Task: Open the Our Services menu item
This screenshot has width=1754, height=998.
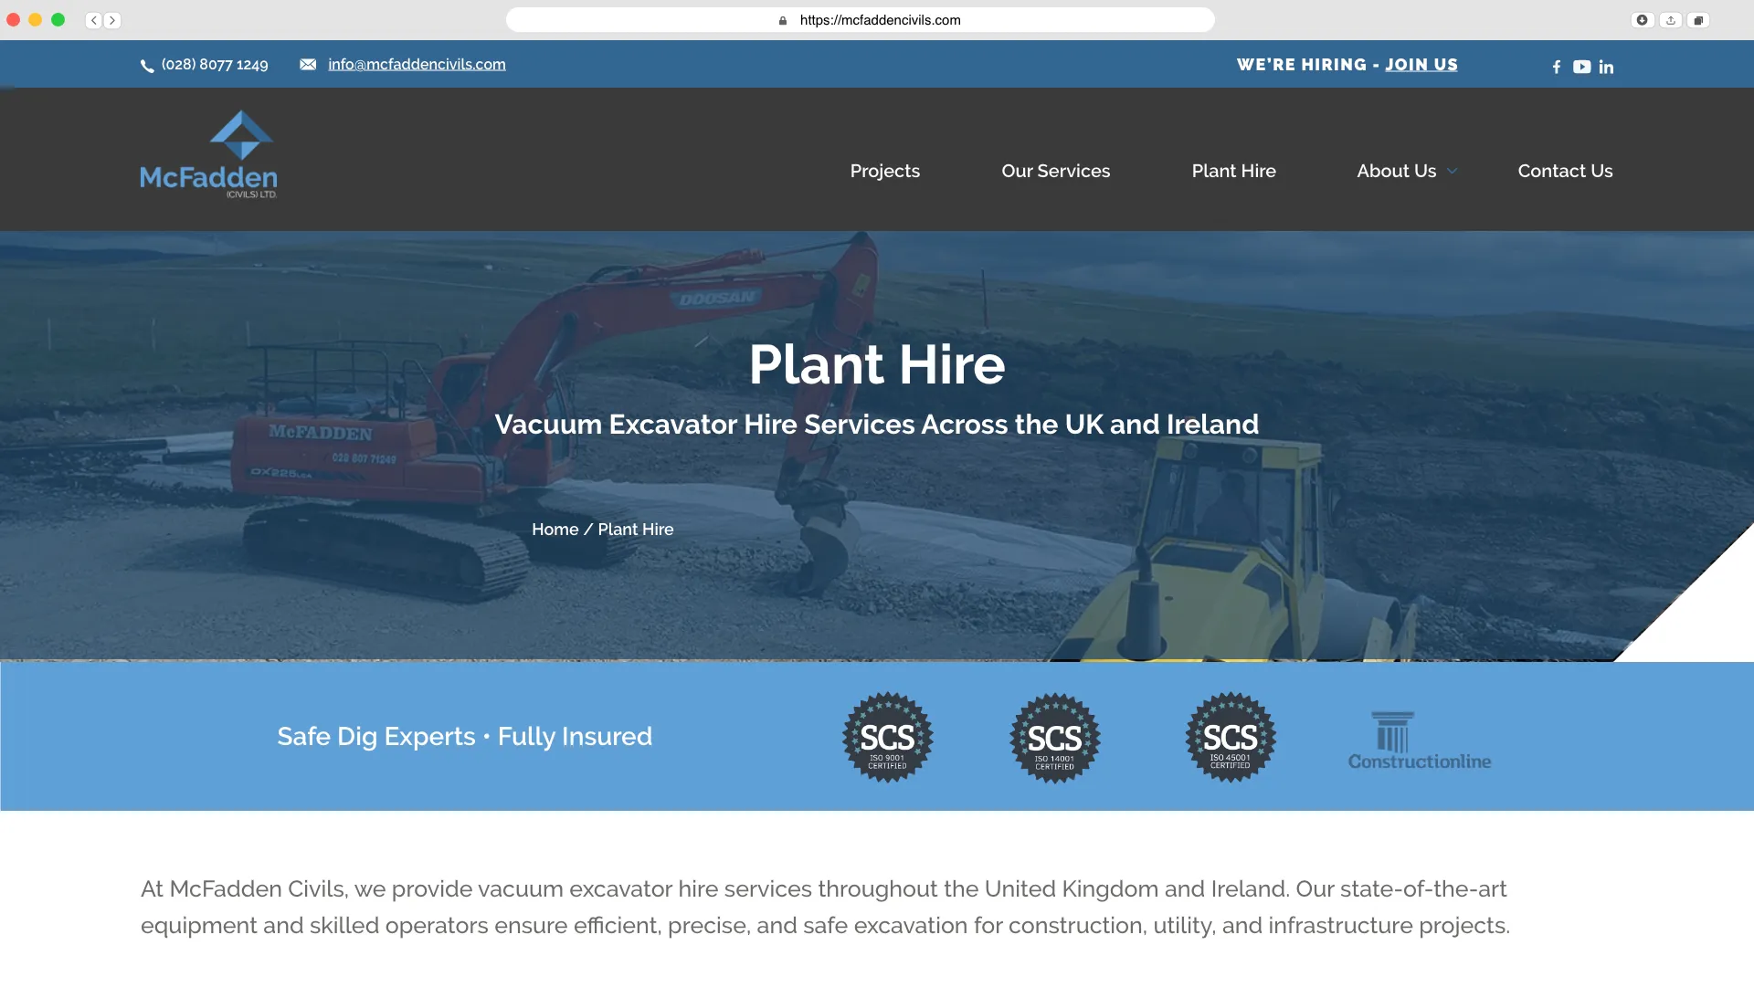Action: [x=1055, y=171]
